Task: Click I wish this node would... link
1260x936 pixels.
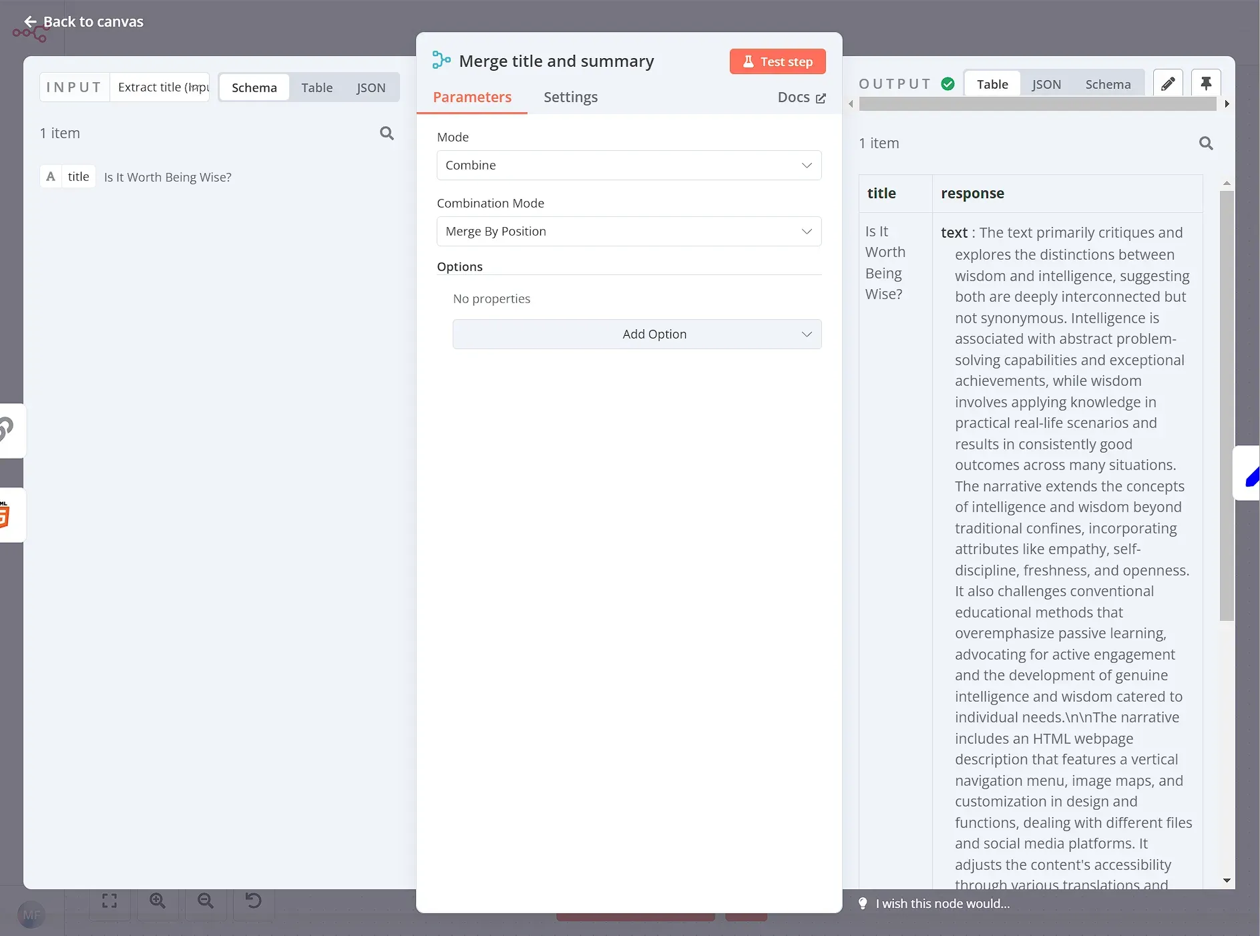Action: (x=942, y=903)
